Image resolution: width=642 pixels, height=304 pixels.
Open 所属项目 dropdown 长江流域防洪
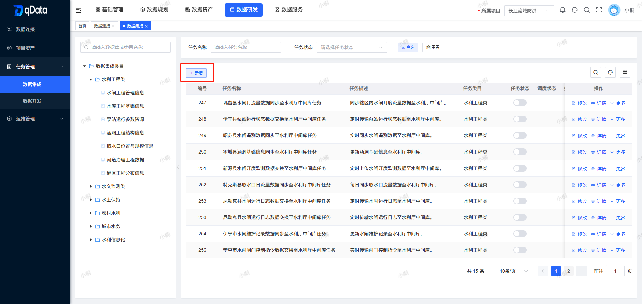pyautogui.click(x=529, y=11)
